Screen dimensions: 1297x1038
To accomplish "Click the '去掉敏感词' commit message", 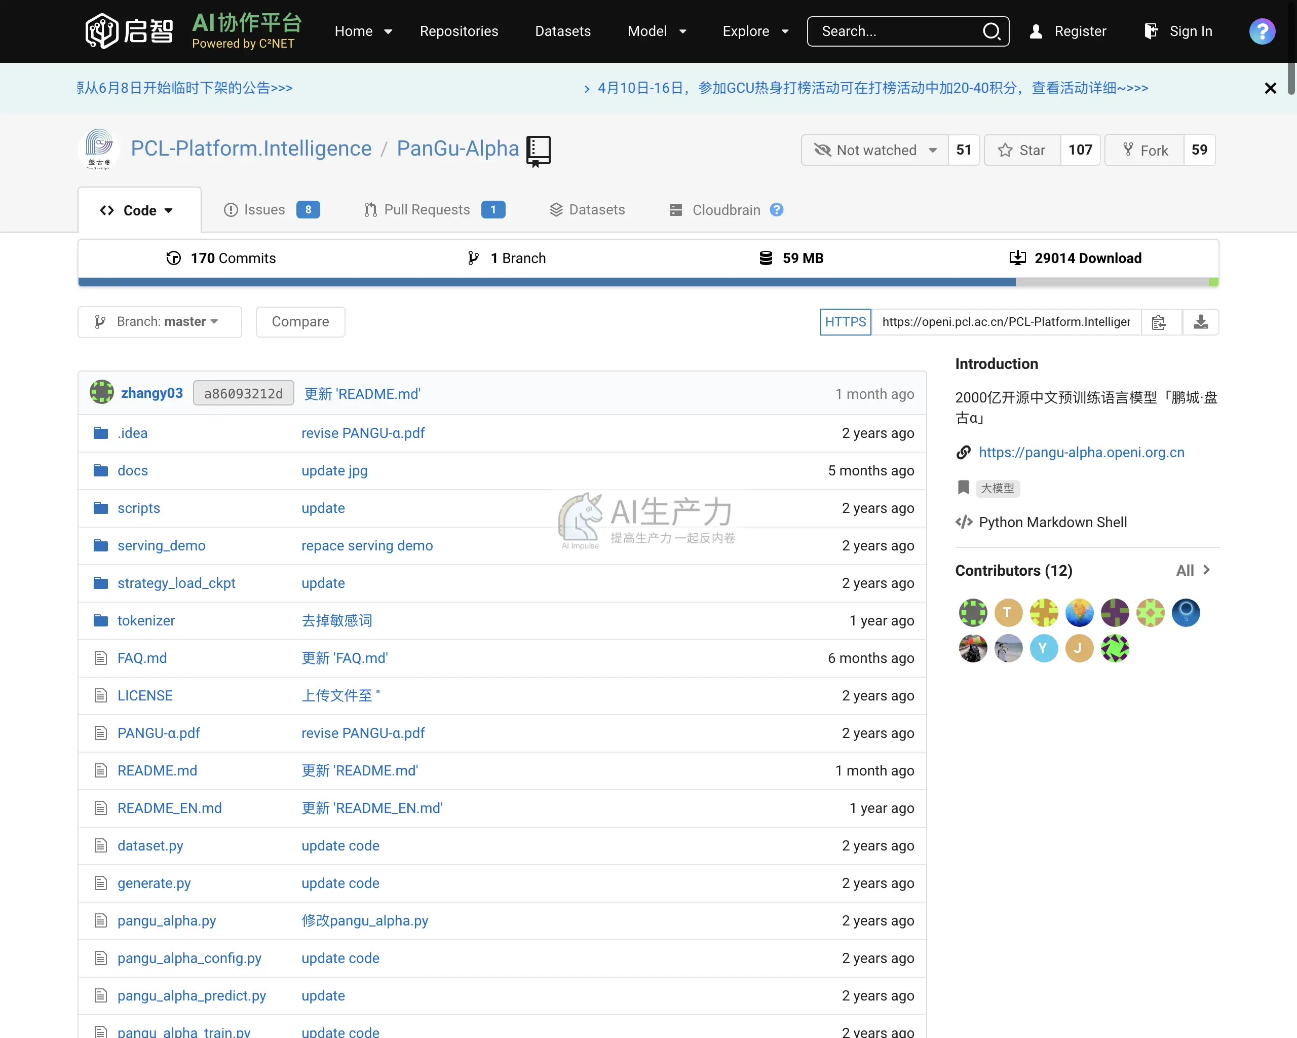I will pos(337,620).
